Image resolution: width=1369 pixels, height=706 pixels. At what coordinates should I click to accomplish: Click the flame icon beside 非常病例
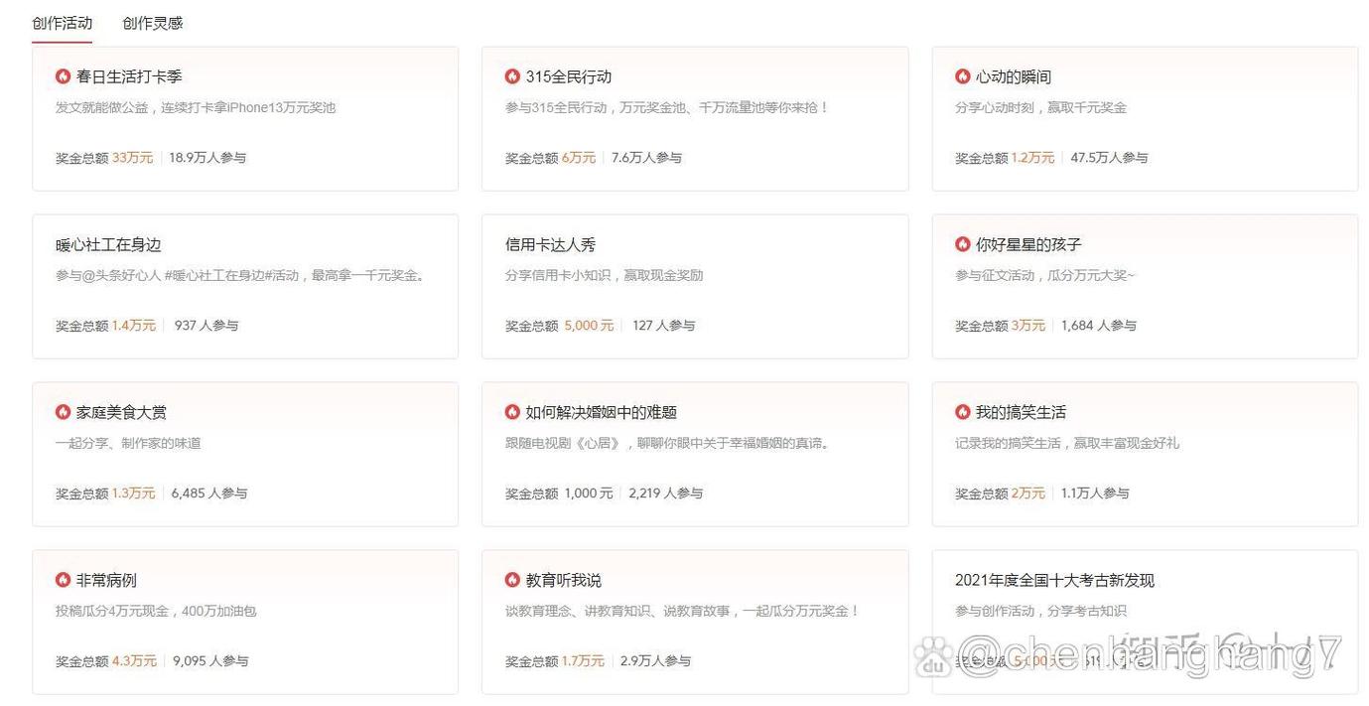click(x=63, y=580)
